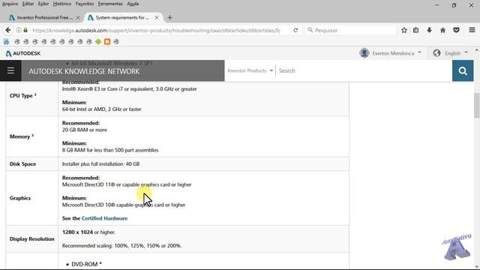Open the Histórico menu

61,4
